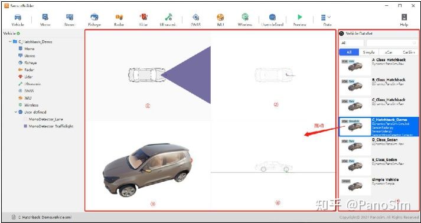Select MonoDetector Trafficlight in the tree
The image size is (421, 223).
[x=48, y=126]
